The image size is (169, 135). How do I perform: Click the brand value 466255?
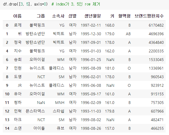click(x=157, y=128)
